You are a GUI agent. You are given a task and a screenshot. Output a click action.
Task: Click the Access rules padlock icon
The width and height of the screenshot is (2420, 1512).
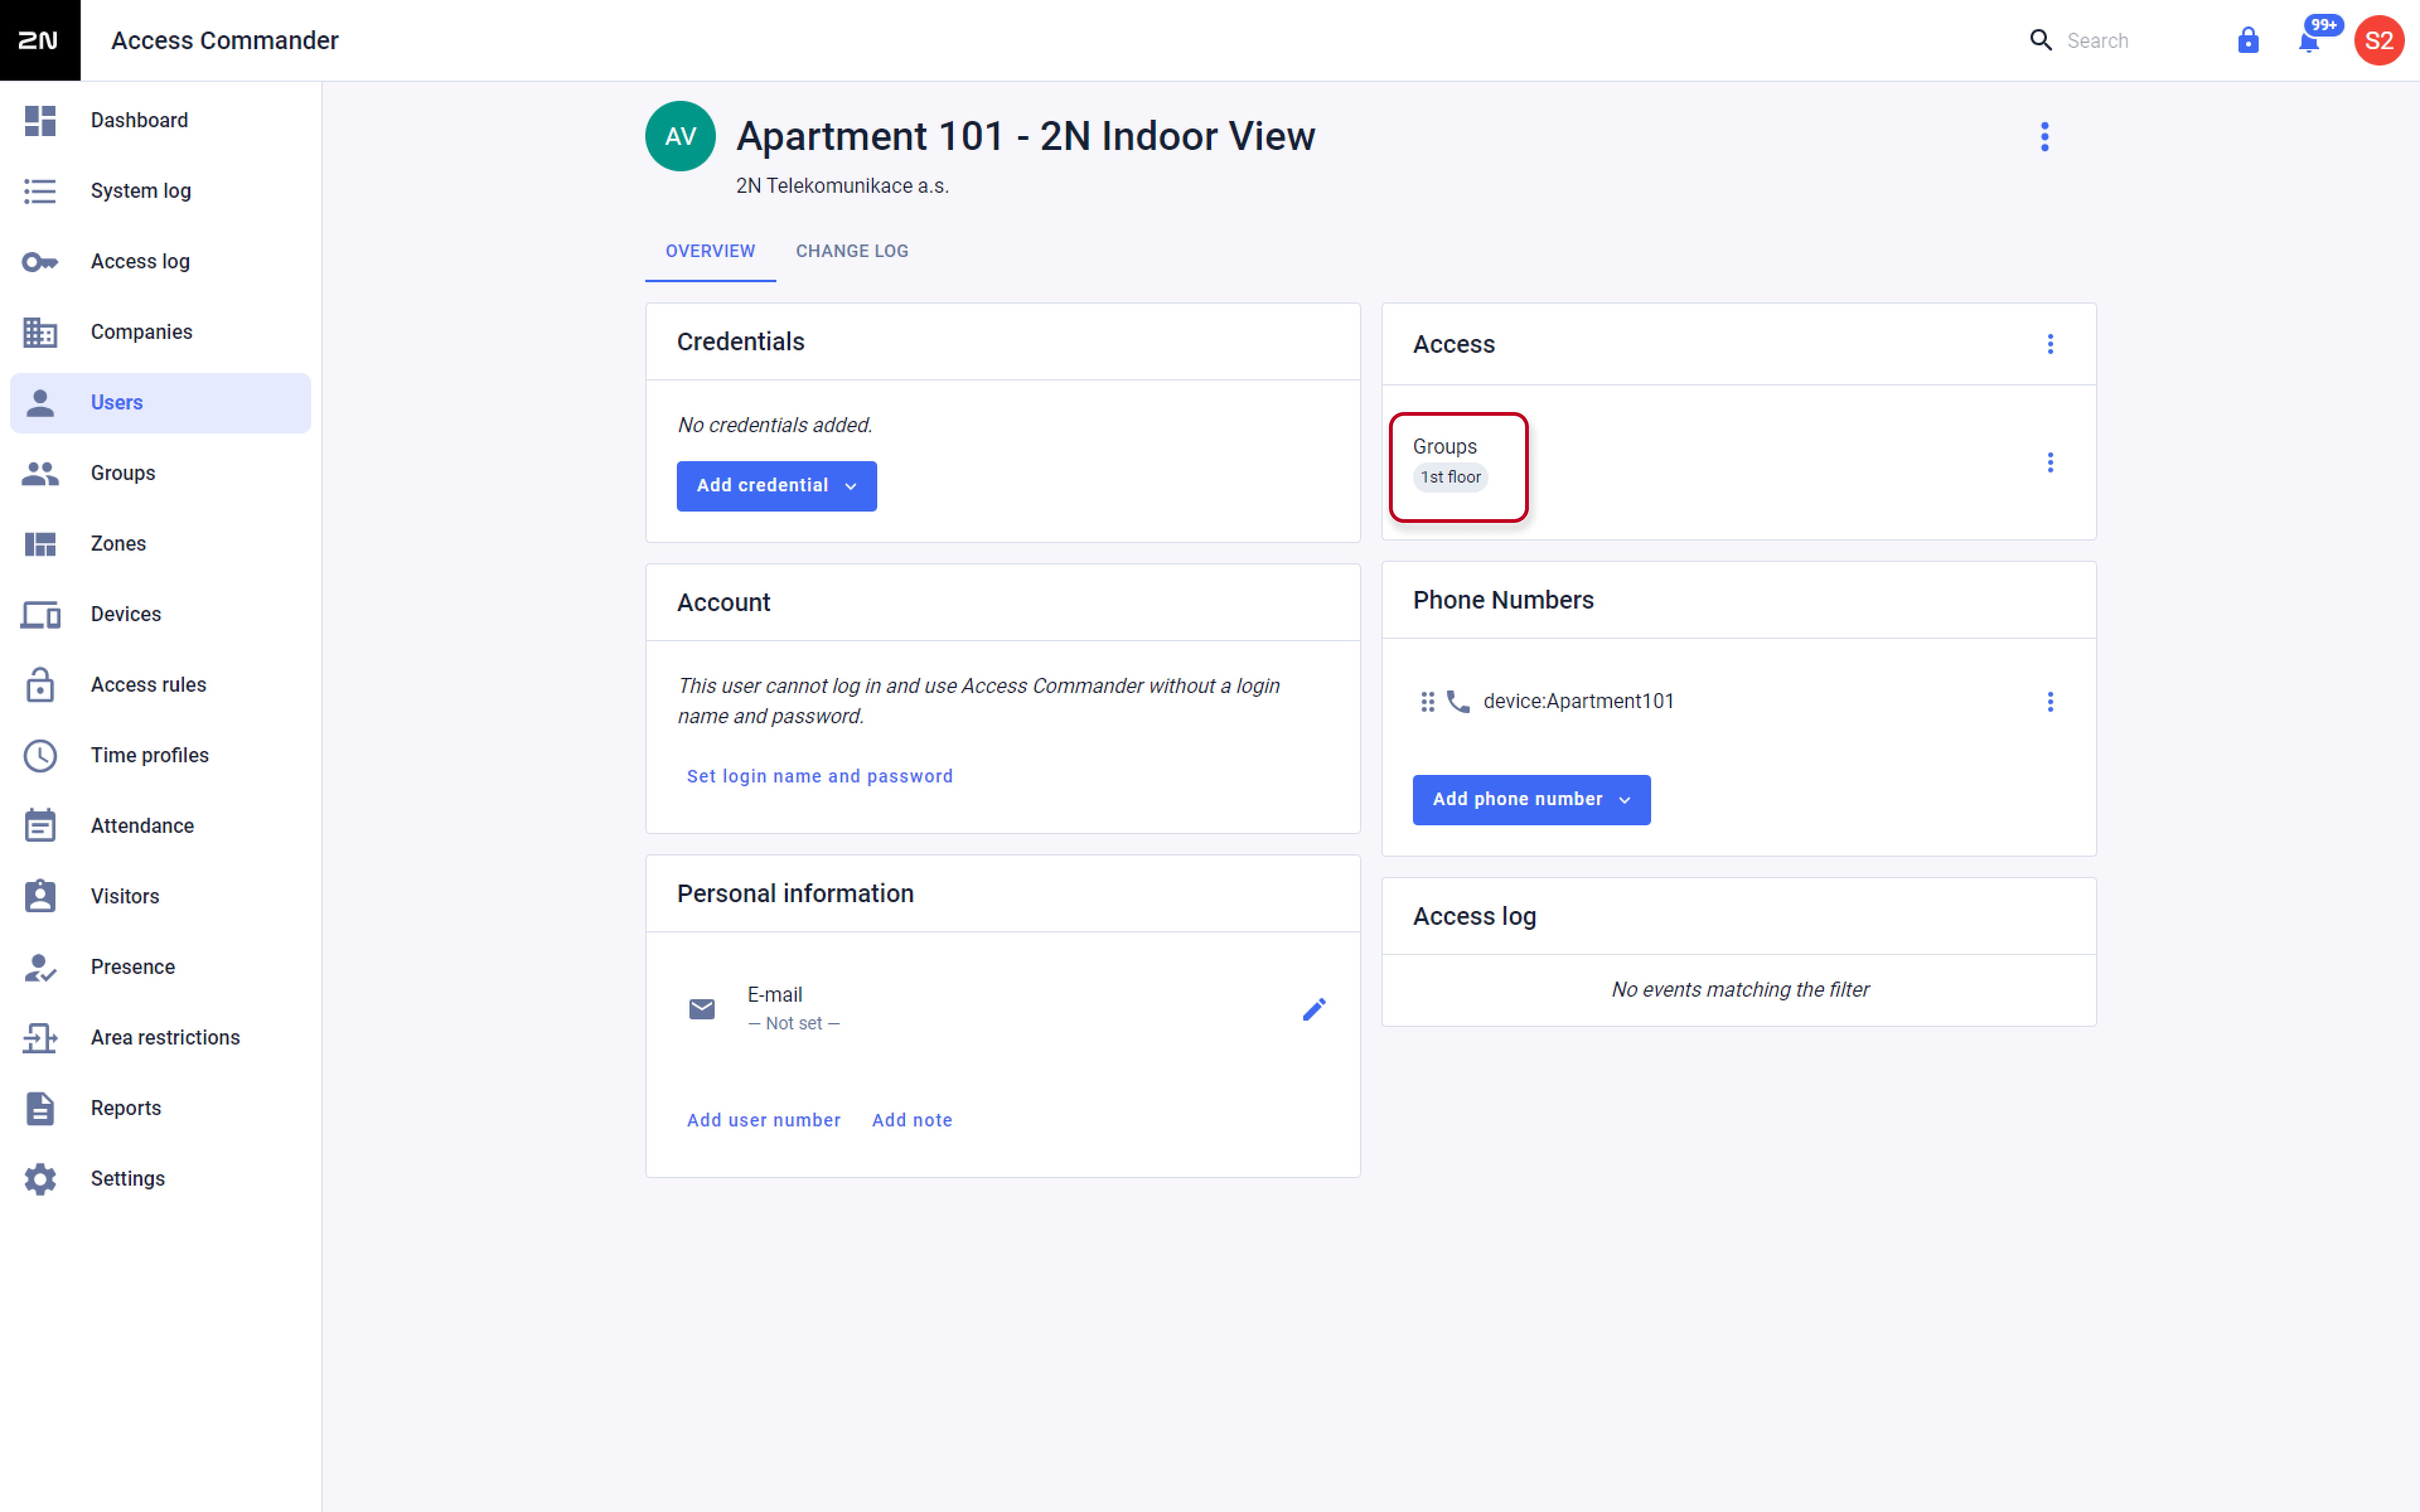(x=40, y=685)
